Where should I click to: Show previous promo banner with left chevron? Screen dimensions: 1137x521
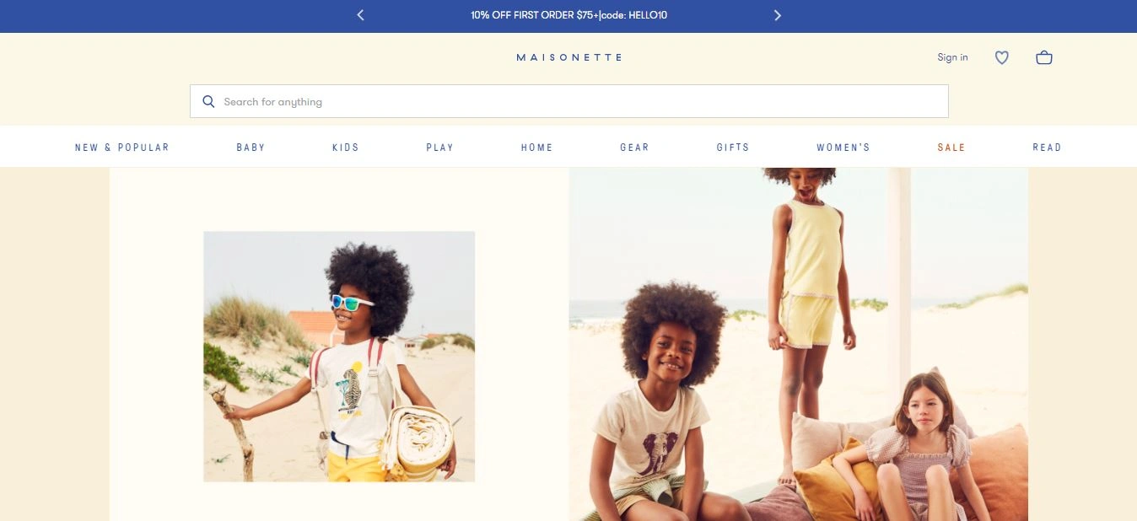coord(360,15)
